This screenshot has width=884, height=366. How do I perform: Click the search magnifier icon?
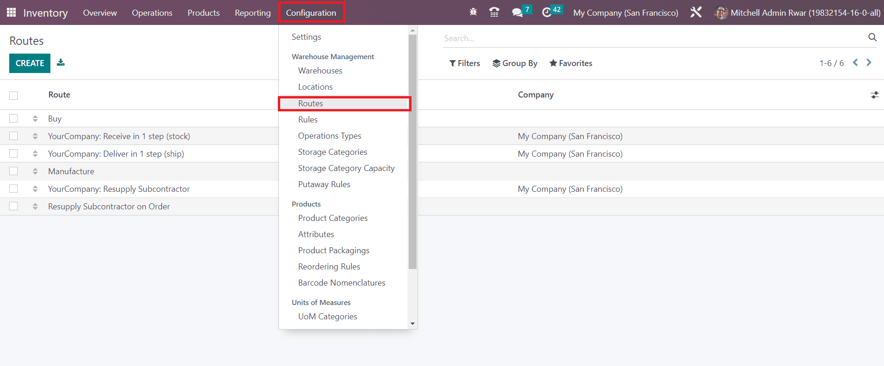[x=872, y=37]
